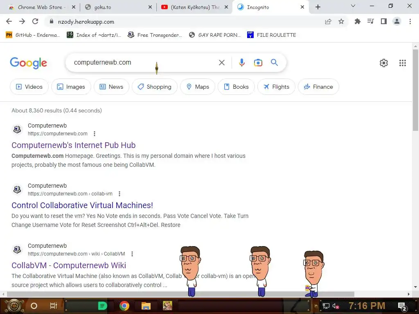Filter results by Finance

318,87
